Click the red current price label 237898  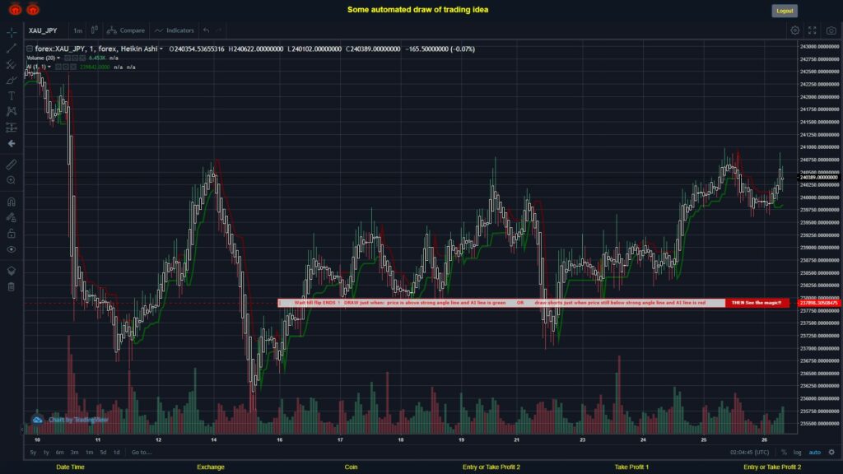coord(819,303)
